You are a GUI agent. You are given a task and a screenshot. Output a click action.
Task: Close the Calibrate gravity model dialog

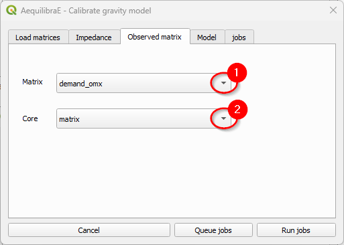(333, 10)
